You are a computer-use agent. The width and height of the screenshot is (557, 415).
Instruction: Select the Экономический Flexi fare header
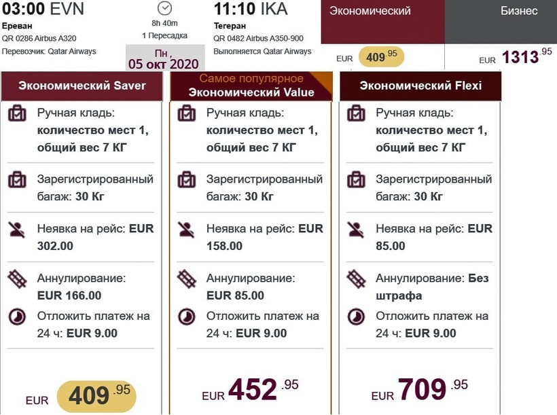click(420, 86)
